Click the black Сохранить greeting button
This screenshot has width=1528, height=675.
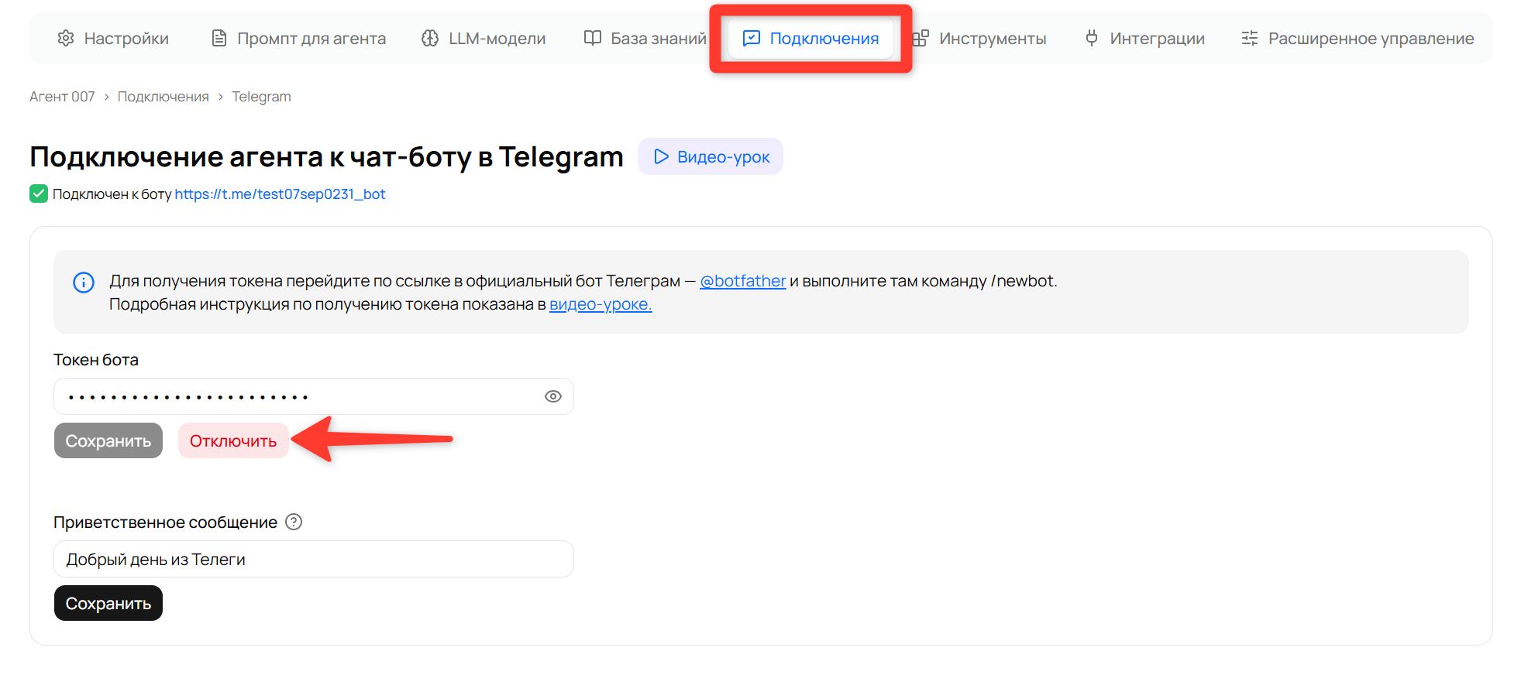[108, 603]
